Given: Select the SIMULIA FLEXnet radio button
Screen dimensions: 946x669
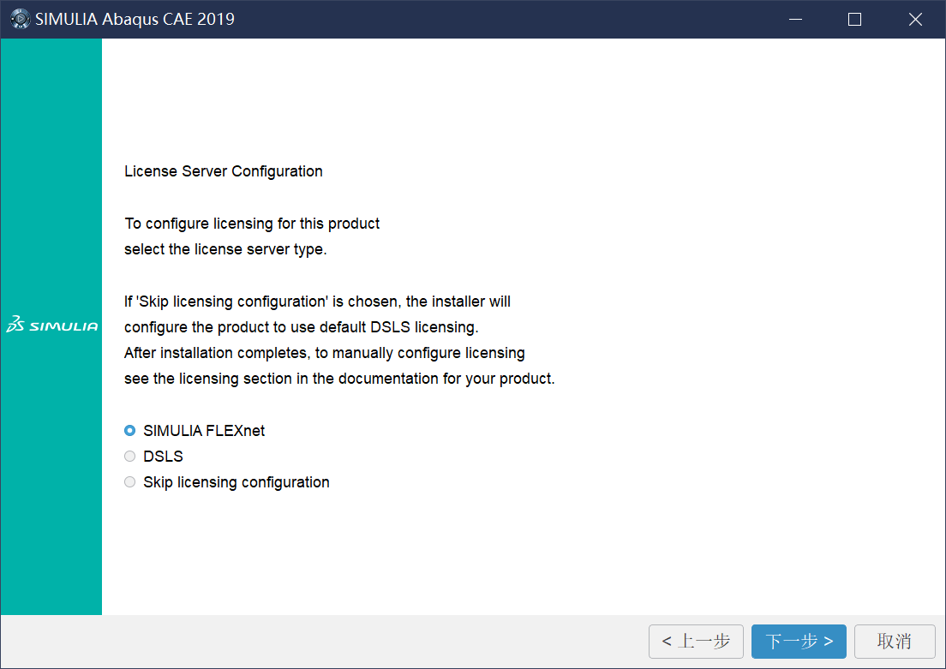Looking at the screenshot, I should coord(130,431).
